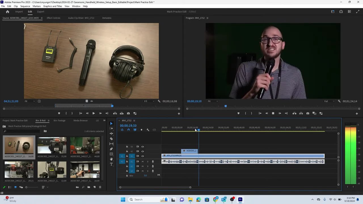The width and height of the screenshot is (363, 204).
Task: Click the trash Clear icon in bin panel
Action: pyautogui.click(x=100, y=187)
